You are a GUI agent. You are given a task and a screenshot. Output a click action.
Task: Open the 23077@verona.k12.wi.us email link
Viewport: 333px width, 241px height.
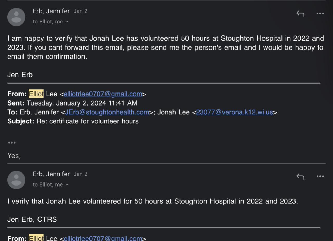[234, 112]
